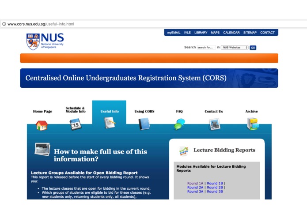307x218 pixels.
Task: Switch to Schedule & Module Info tab label
Action: (76, 110)
